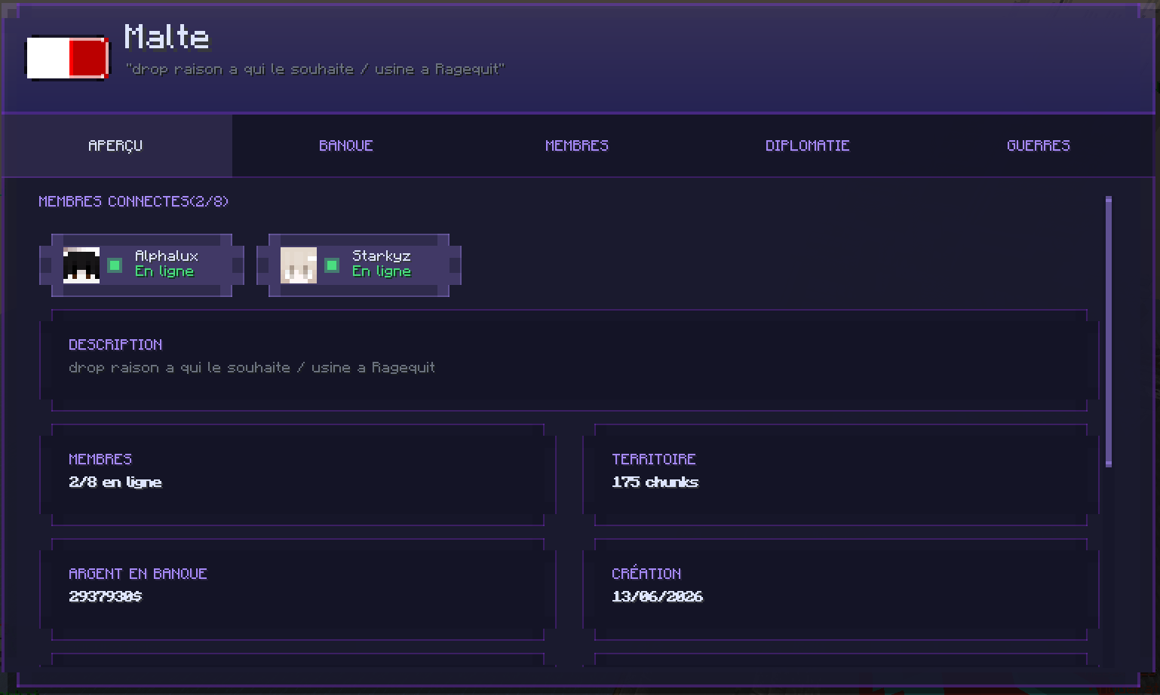1160x695 pixels.
Task: Click the vertical scrollbar thumb
Action: pos(1109,332)
